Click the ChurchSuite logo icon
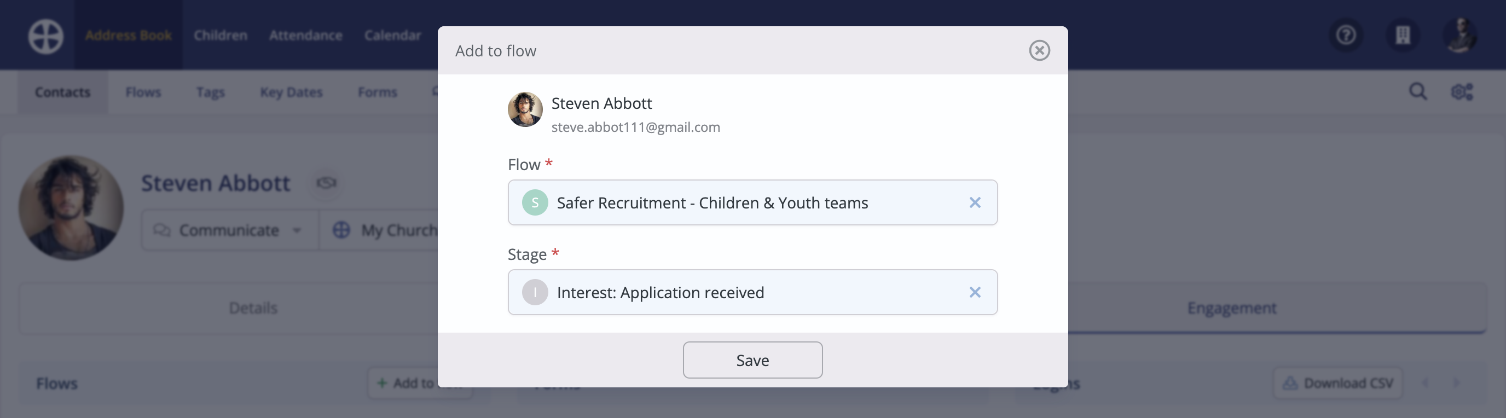This screenshot has height=418, width=1506. [x=45, y=36]
